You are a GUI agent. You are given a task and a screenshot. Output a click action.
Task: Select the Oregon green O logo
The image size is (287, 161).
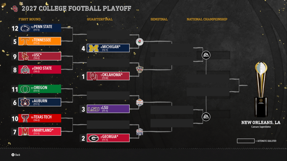point(26,89)
